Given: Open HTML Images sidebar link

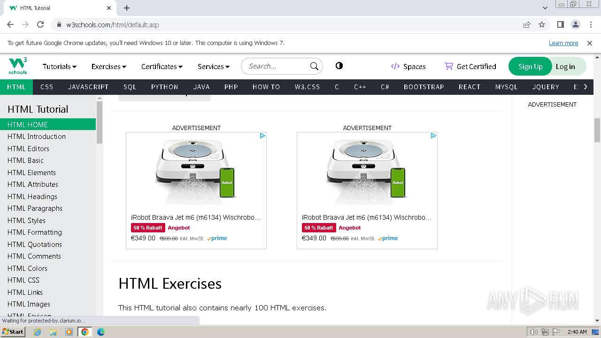Looking at the screenshot, I should pyautogui.click(x=48, y=304).
